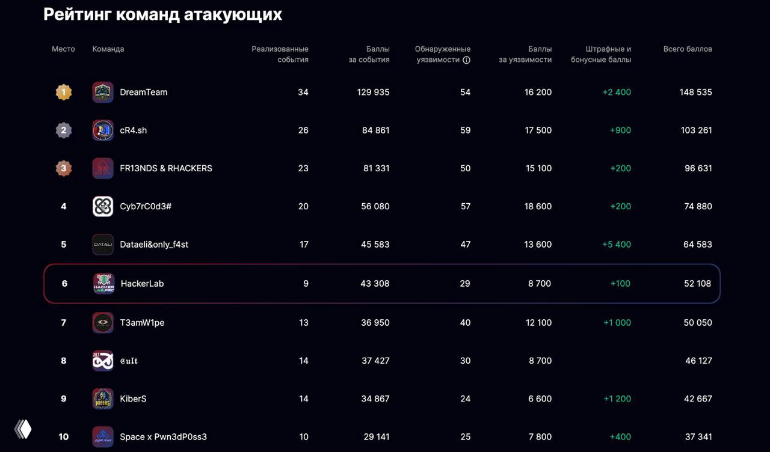Click the T3amW1pe team logo
This screenshot has width=770, height=452.
[x=103, y=323]
